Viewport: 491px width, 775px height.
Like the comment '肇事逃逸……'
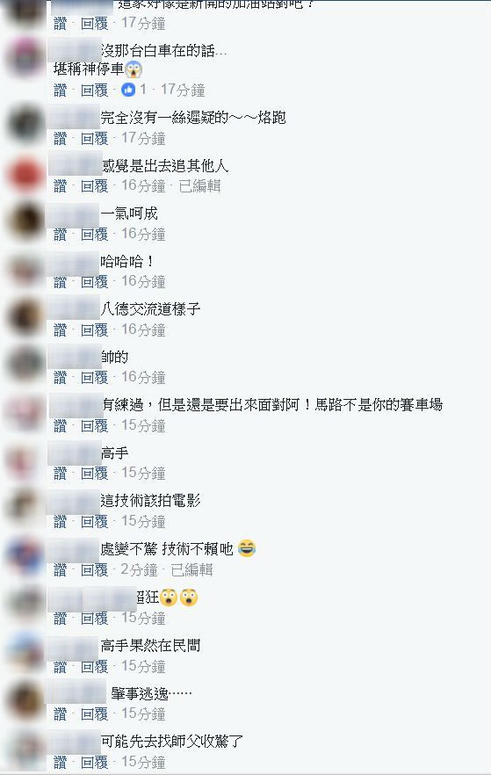[60, 713]
